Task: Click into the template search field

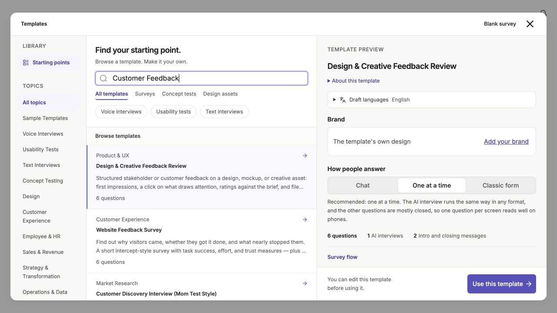Action: pyautogui.click(x=201, y=78)
